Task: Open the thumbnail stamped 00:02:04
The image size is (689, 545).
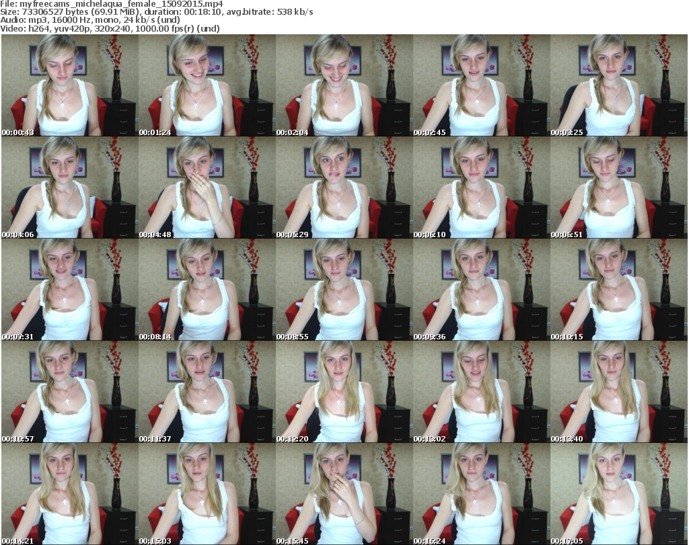Action: tap(344, 85)
